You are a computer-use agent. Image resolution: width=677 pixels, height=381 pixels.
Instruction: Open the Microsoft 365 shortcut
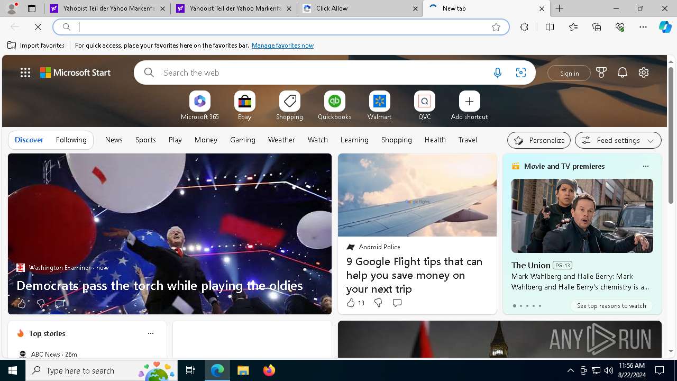point(199,106)
